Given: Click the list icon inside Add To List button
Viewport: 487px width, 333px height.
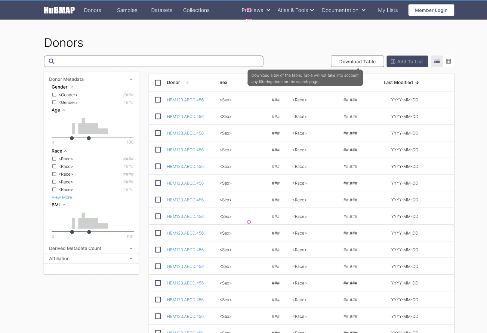Looking at the screenshot, I should pos(393,61).
